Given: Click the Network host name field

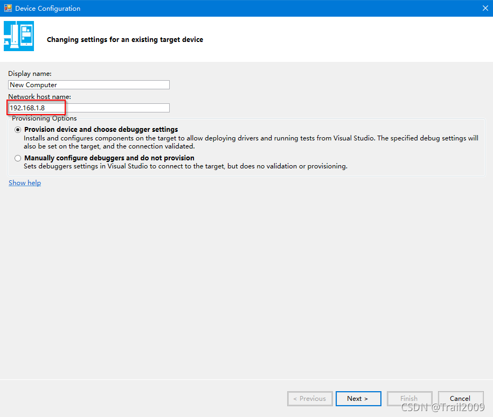Looking at the screenshot, I should click(x=89, y=108).
